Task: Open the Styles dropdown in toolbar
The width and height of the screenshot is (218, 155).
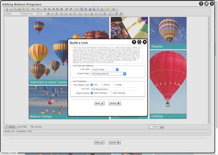Action: point(12,14)
